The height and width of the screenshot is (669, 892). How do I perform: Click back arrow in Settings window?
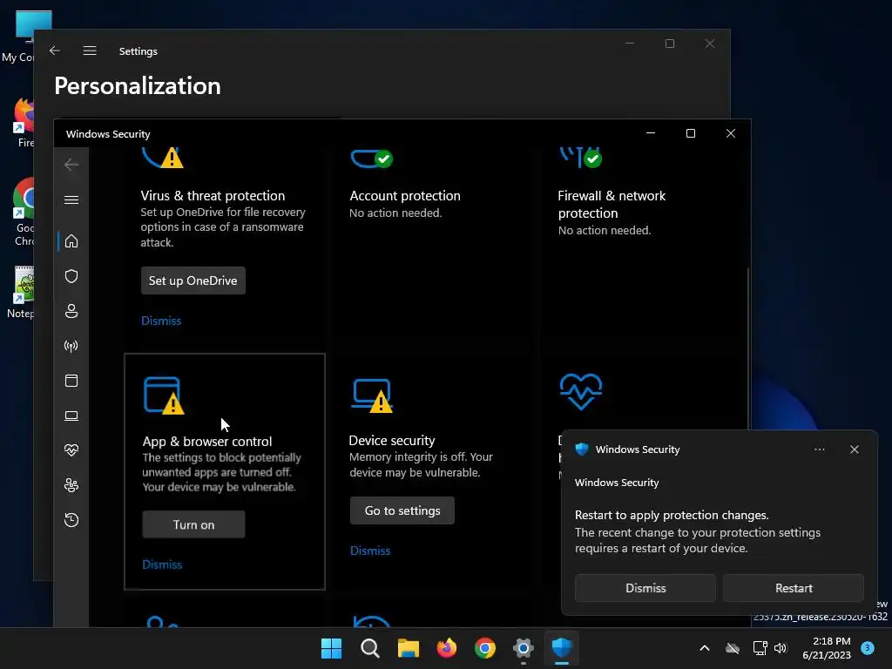tap(55, 51)
